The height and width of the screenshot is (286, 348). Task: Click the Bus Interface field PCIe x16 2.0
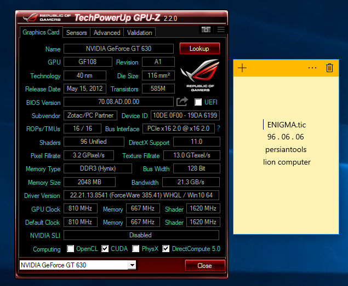coord(179,129)
